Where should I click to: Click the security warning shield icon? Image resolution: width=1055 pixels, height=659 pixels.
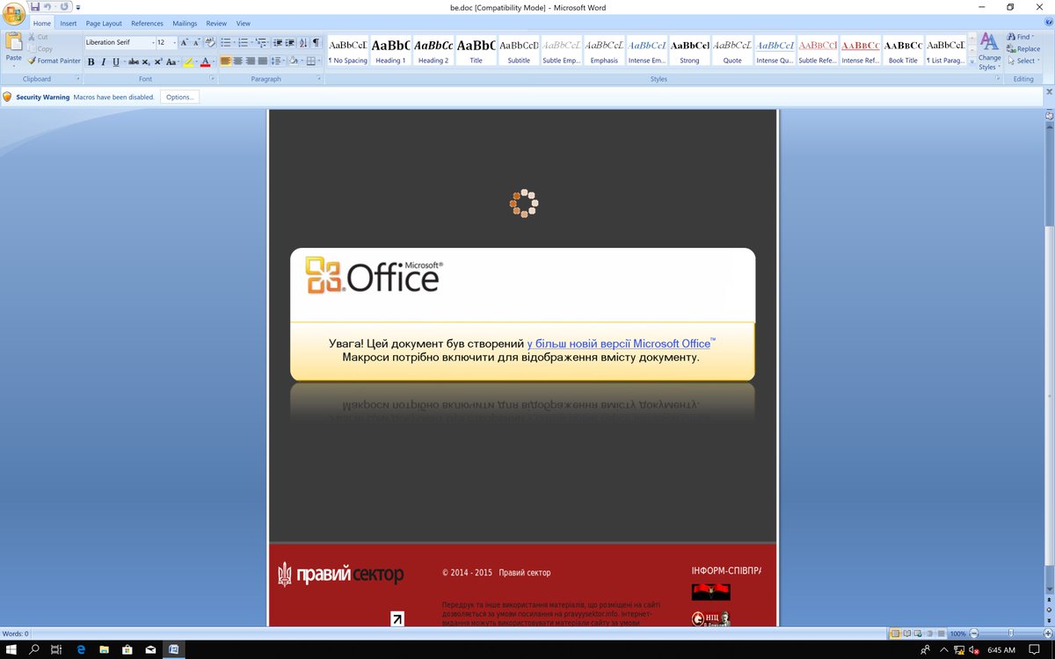coord(7,97)
